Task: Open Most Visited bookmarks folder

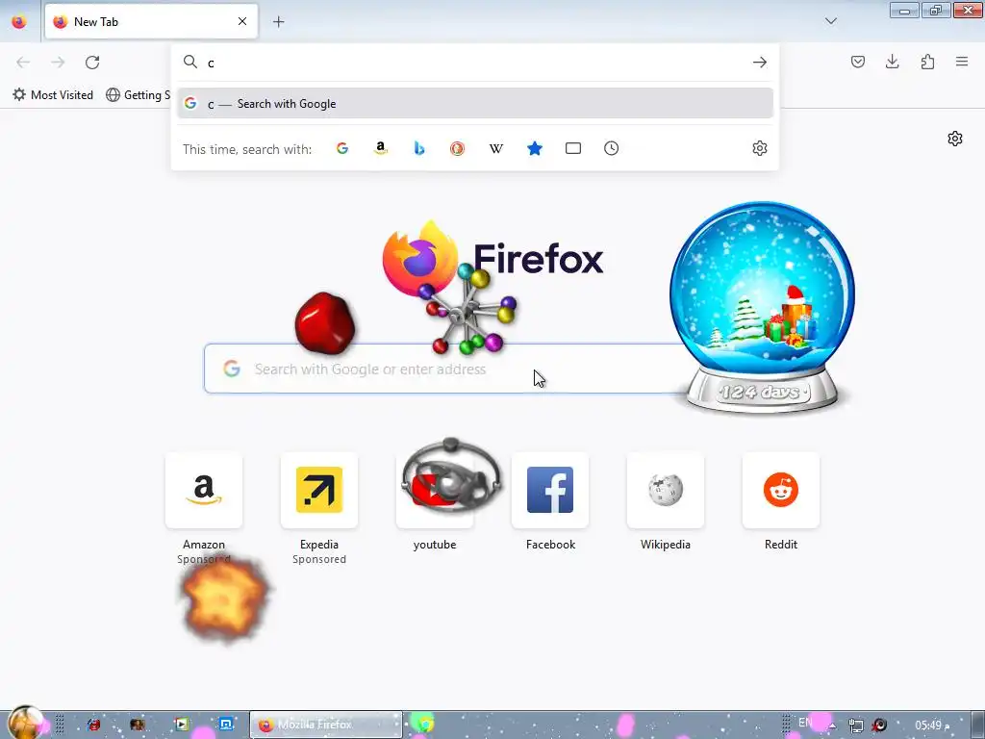Action: coord(53,95)
